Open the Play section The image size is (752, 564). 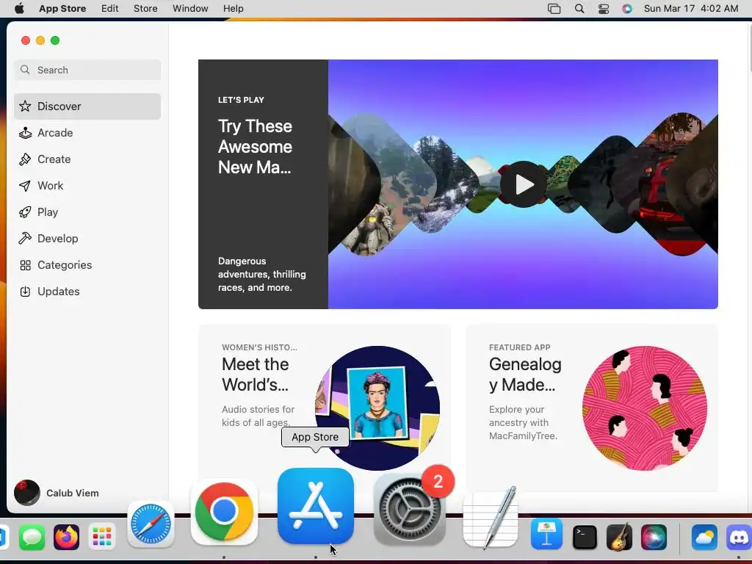[87, 212]
